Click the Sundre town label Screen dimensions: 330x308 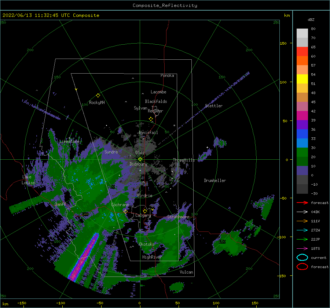111,152
